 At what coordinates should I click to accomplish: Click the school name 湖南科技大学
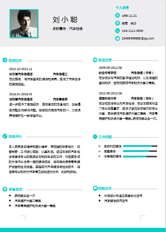[x=108, y=99]
